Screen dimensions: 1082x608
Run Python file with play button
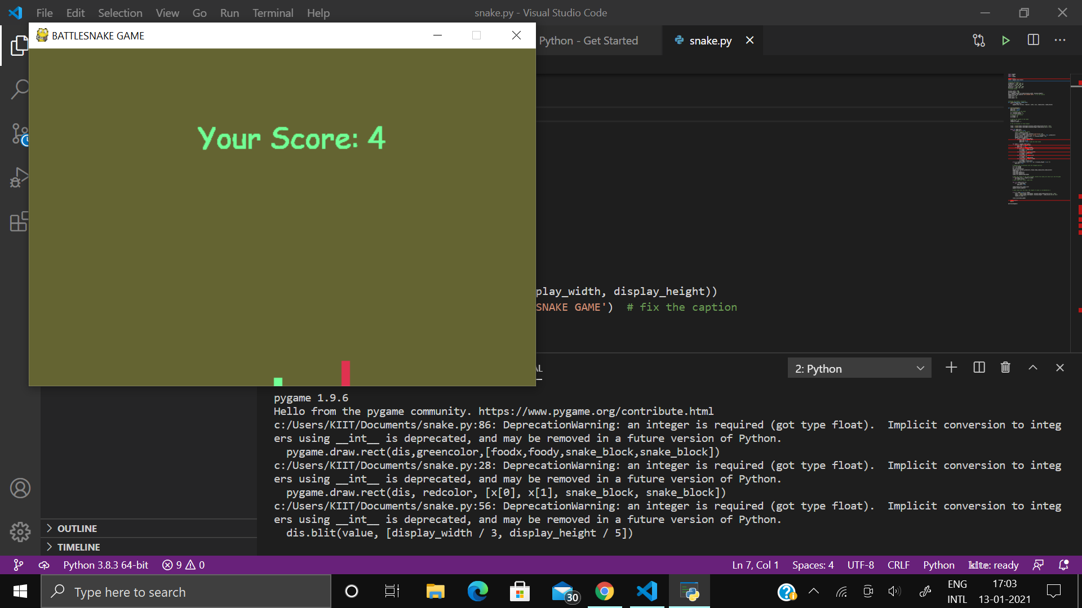(1006, 41)
